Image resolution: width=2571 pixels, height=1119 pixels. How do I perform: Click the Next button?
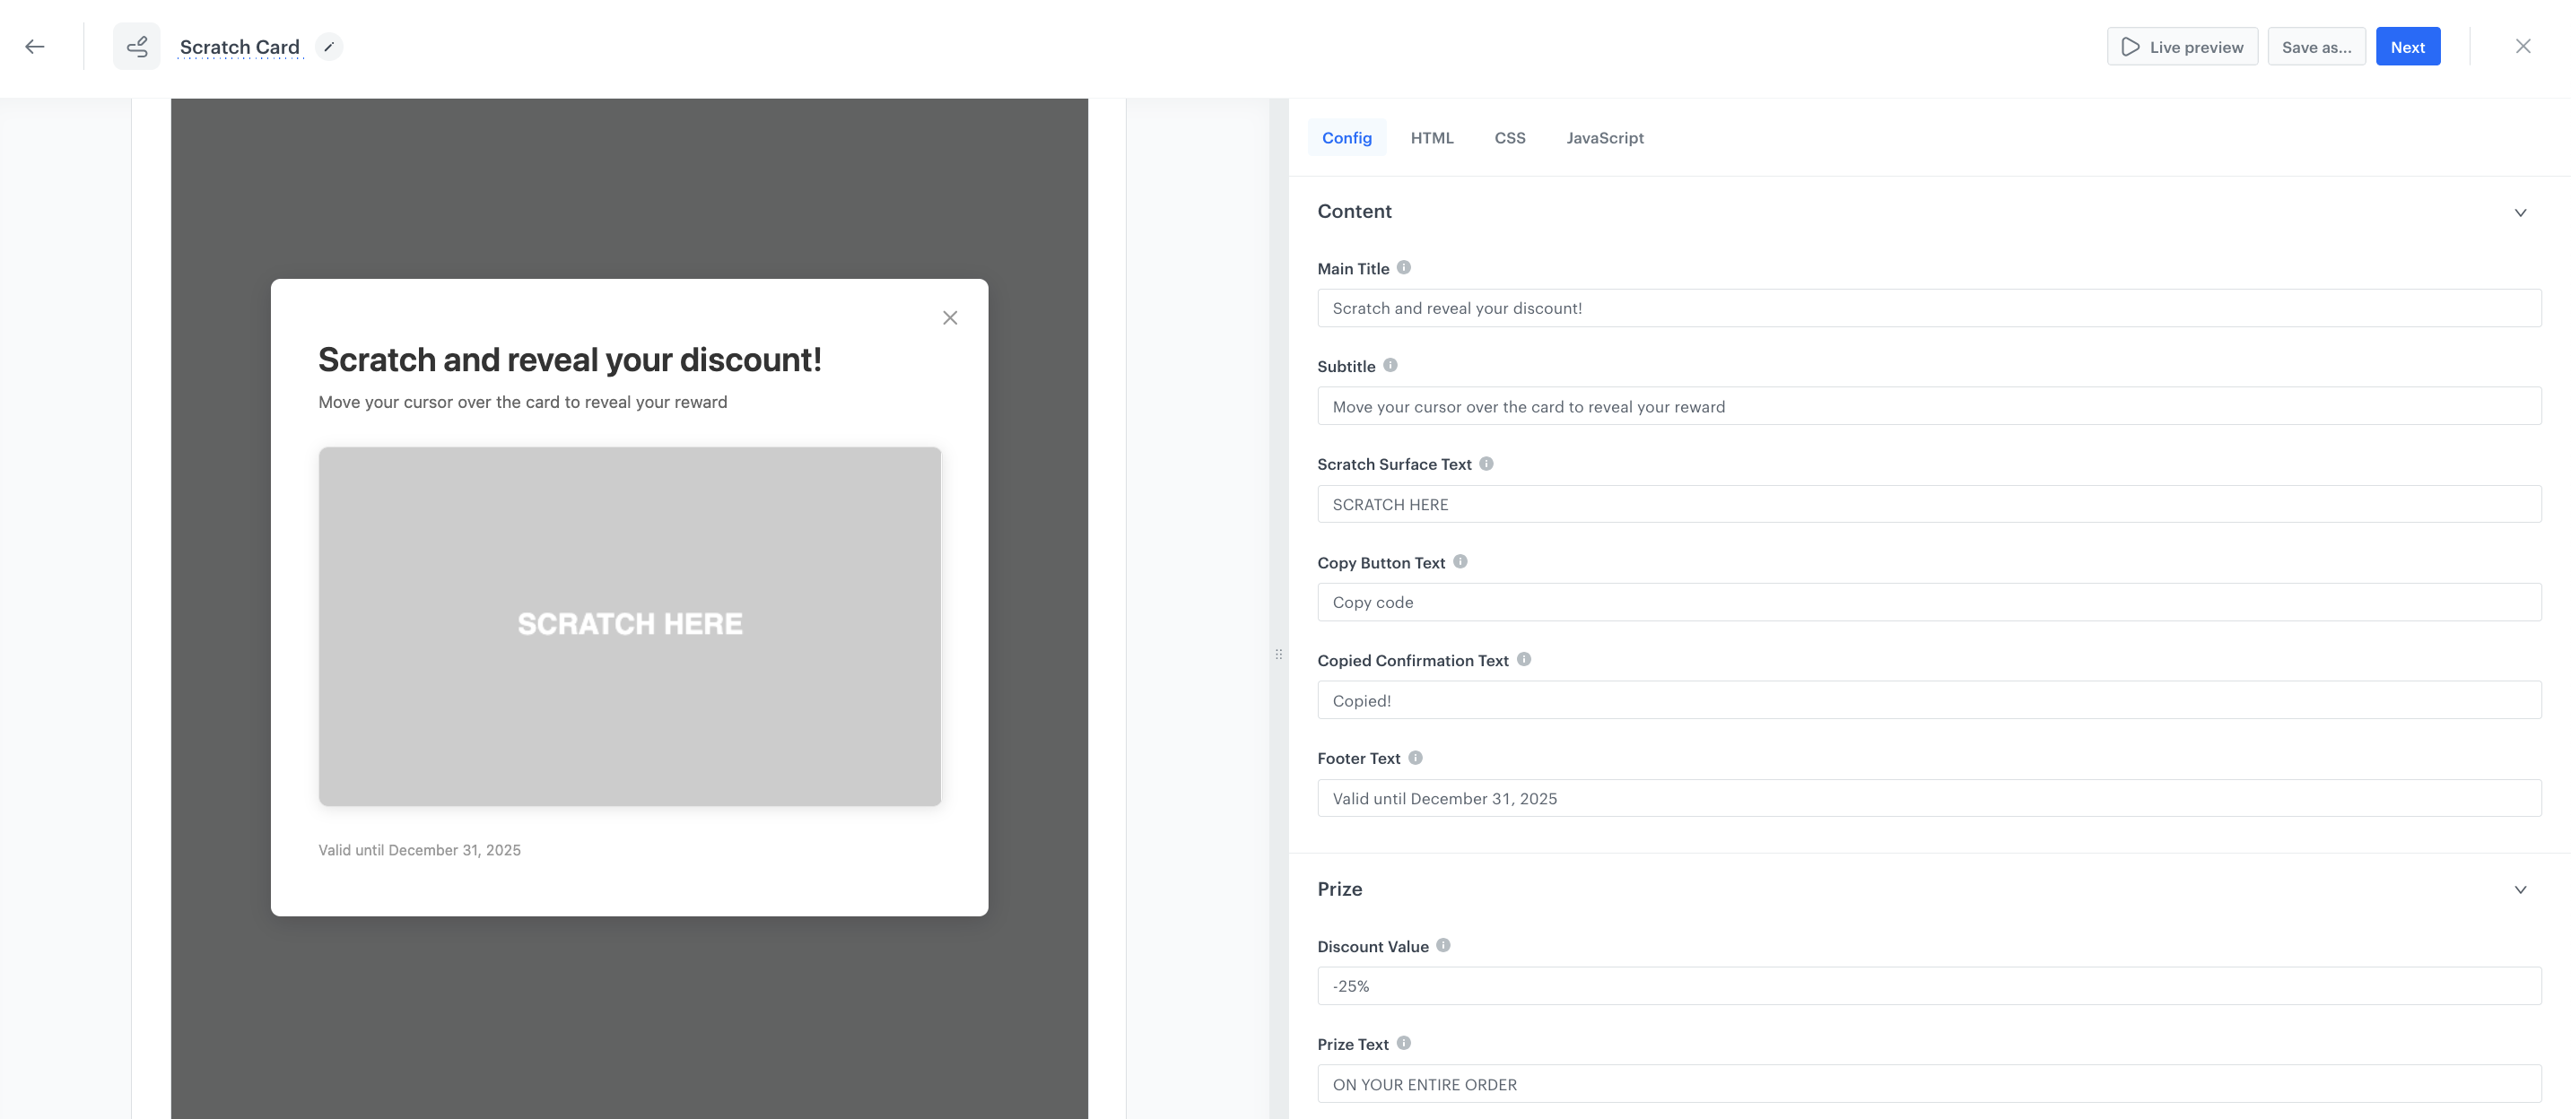[2408, 46]
